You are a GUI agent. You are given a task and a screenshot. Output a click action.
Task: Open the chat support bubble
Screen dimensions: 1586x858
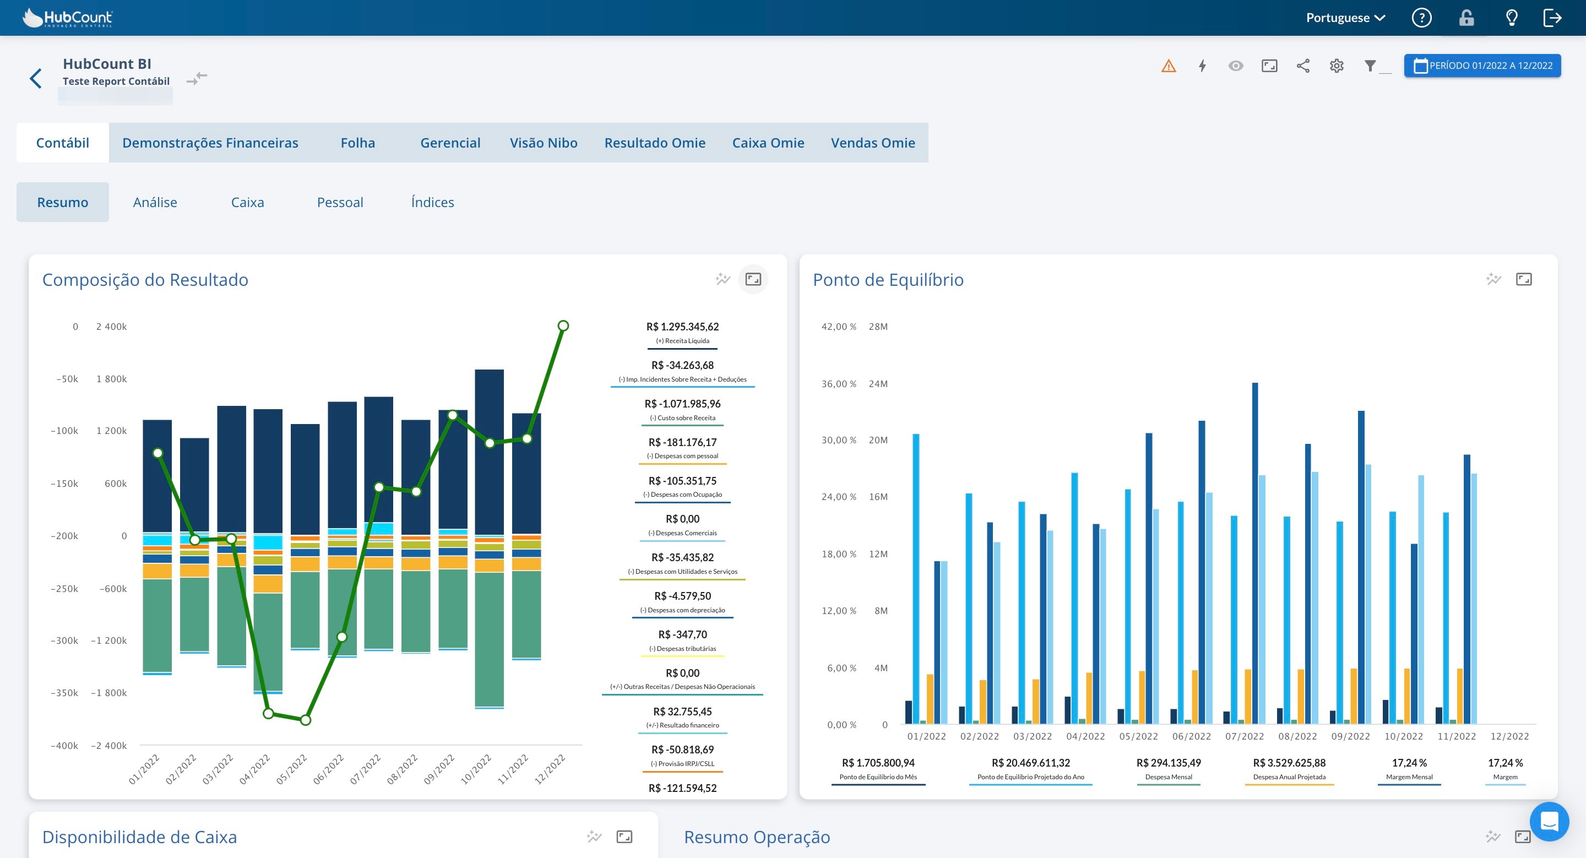pos(1549,821)
